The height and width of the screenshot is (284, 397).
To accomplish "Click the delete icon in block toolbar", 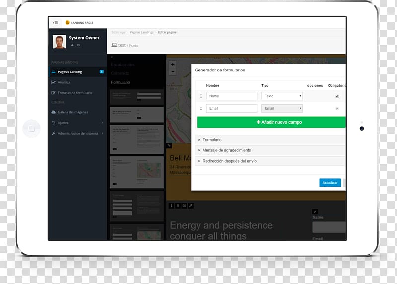I will [x=178, y=206].
